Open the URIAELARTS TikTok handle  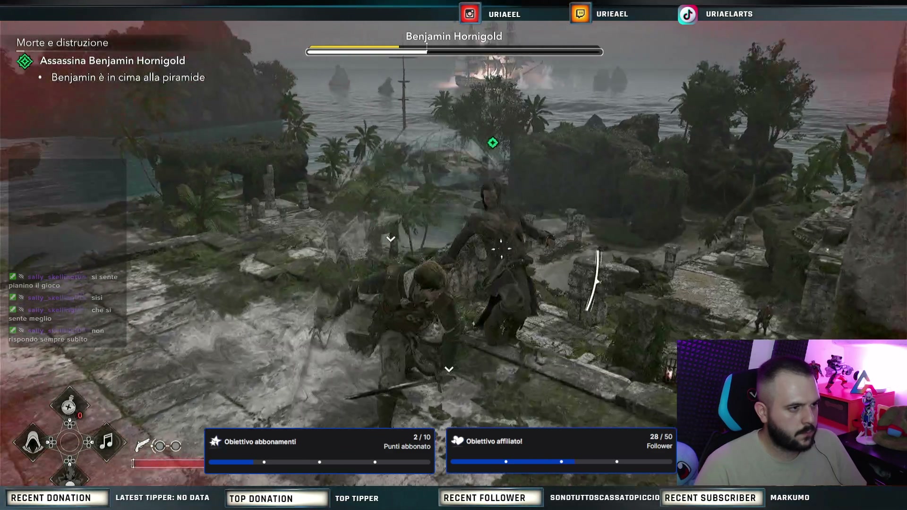click(729, 14)
